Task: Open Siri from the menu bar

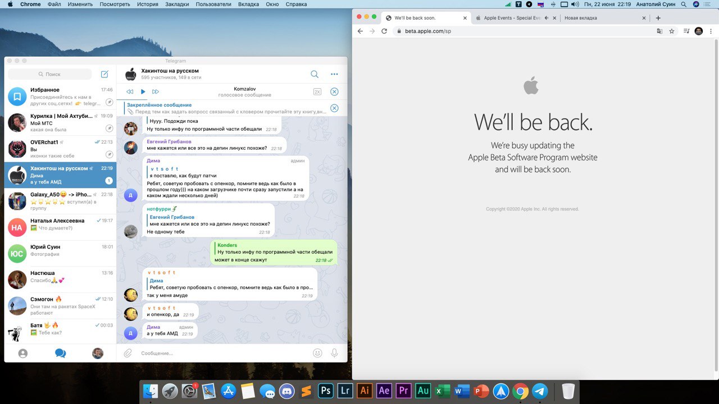Action: (697, 4)
